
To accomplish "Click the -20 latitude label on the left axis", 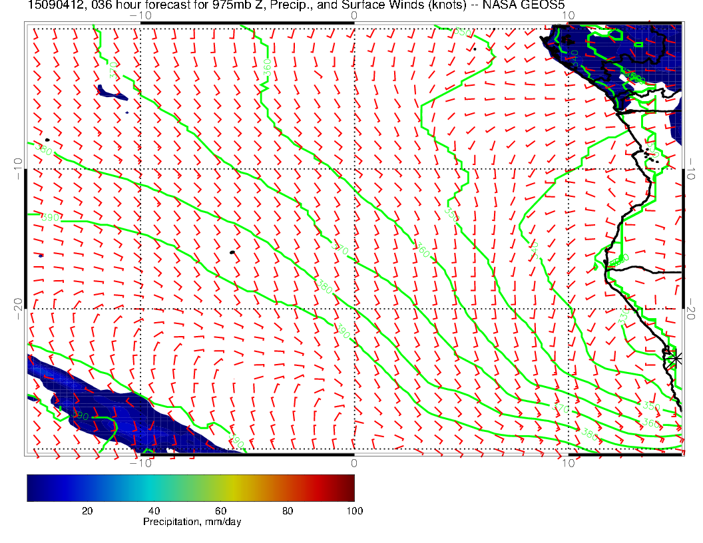I will point(17,307).
